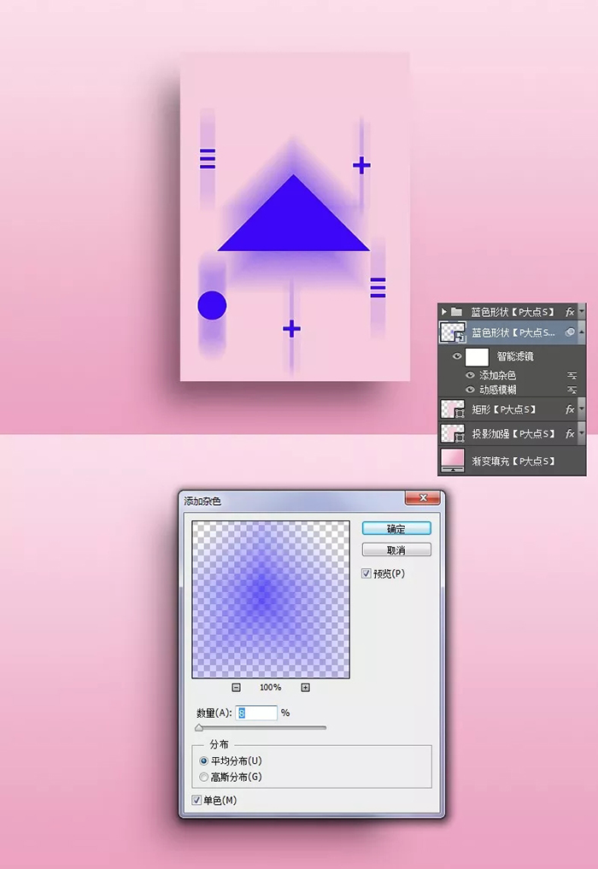Screen dimensions: 598x869
Task: Click the smart filter indicator on the 蓝色形状 layer
Action: (x=570, y=333)
